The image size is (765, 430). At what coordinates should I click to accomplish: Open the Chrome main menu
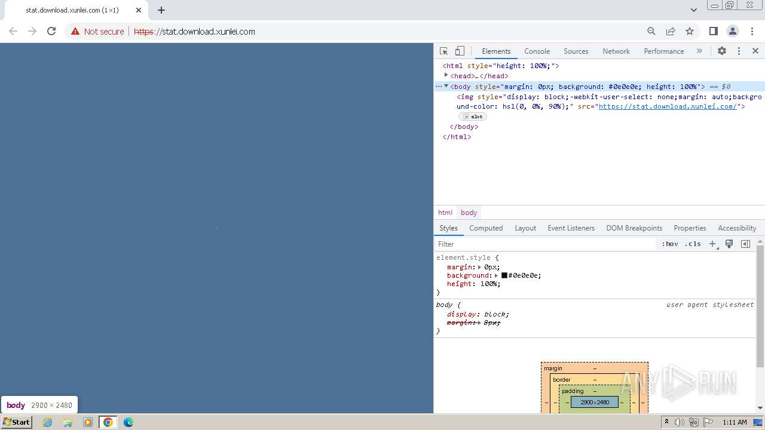[x=752, y=31]
